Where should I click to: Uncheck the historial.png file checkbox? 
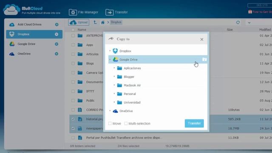click(x=73, y=119)
